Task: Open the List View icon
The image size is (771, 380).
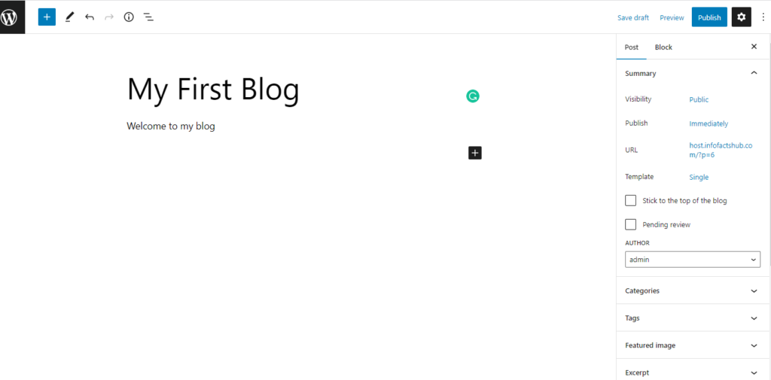Action: pos(148,17)
